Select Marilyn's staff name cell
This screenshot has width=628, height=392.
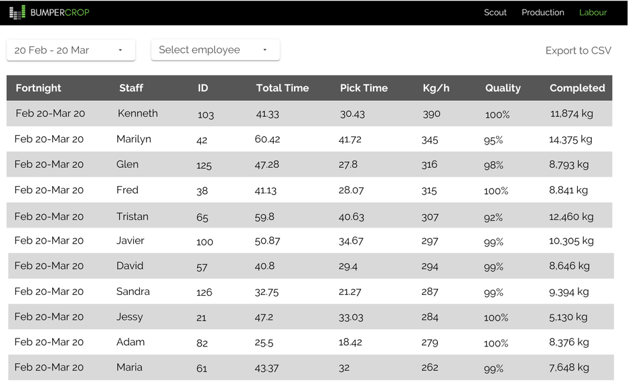point(134,139)
